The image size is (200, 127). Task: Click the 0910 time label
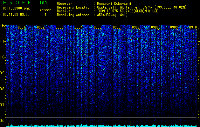pos(193,27)
